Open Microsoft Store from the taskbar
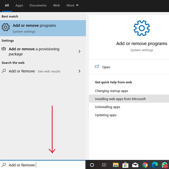169x169 pixels. [125, 165]
